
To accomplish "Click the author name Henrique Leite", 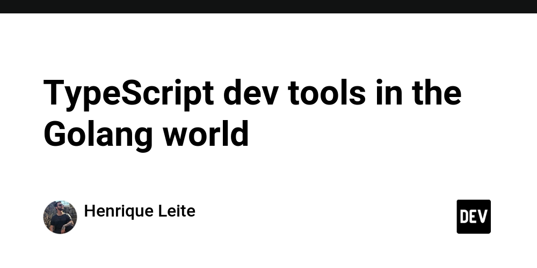I will click(140, 211).
